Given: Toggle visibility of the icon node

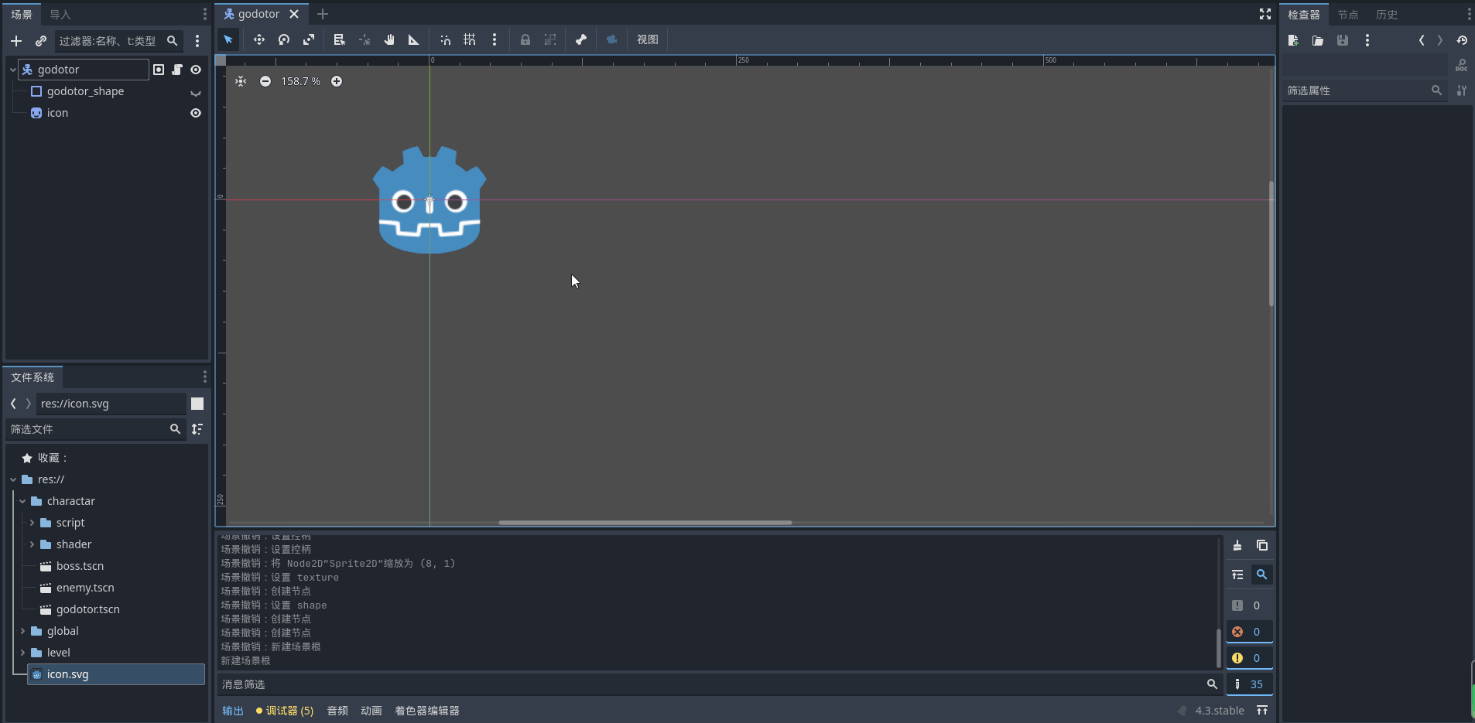Looking at the screenshot, I should coord(196,113).
